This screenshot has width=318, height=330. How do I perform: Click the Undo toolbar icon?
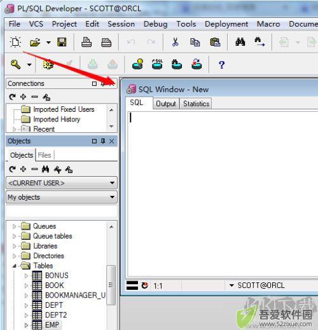[131, 42]
